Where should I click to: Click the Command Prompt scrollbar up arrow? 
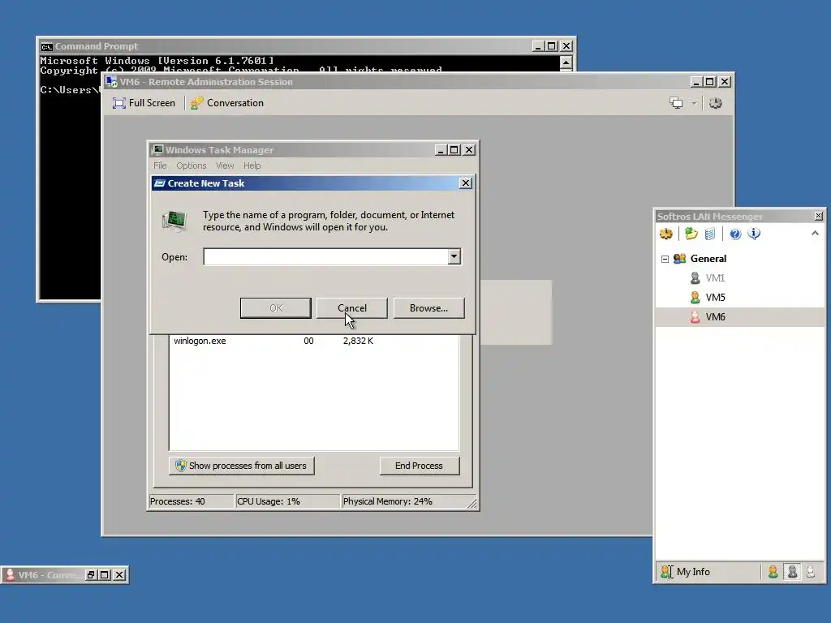coord(566,62)
